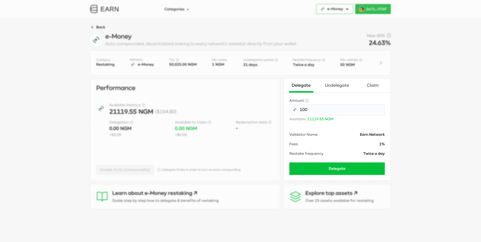The image size is (481, 242).
Task: Click the green Delegate submit button
Action: pyautogui.click(x=337, y=169)
